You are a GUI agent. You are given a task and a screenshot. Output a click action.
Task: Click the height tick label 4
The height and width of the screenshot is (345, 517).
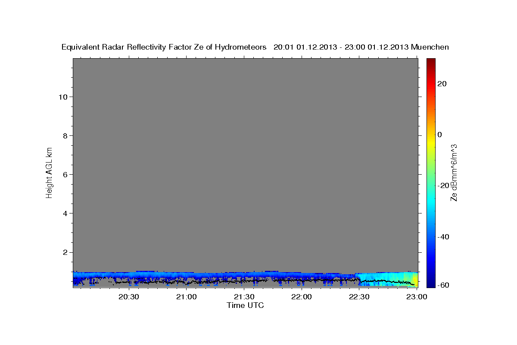pyautogui.click(x=65, y=213)
